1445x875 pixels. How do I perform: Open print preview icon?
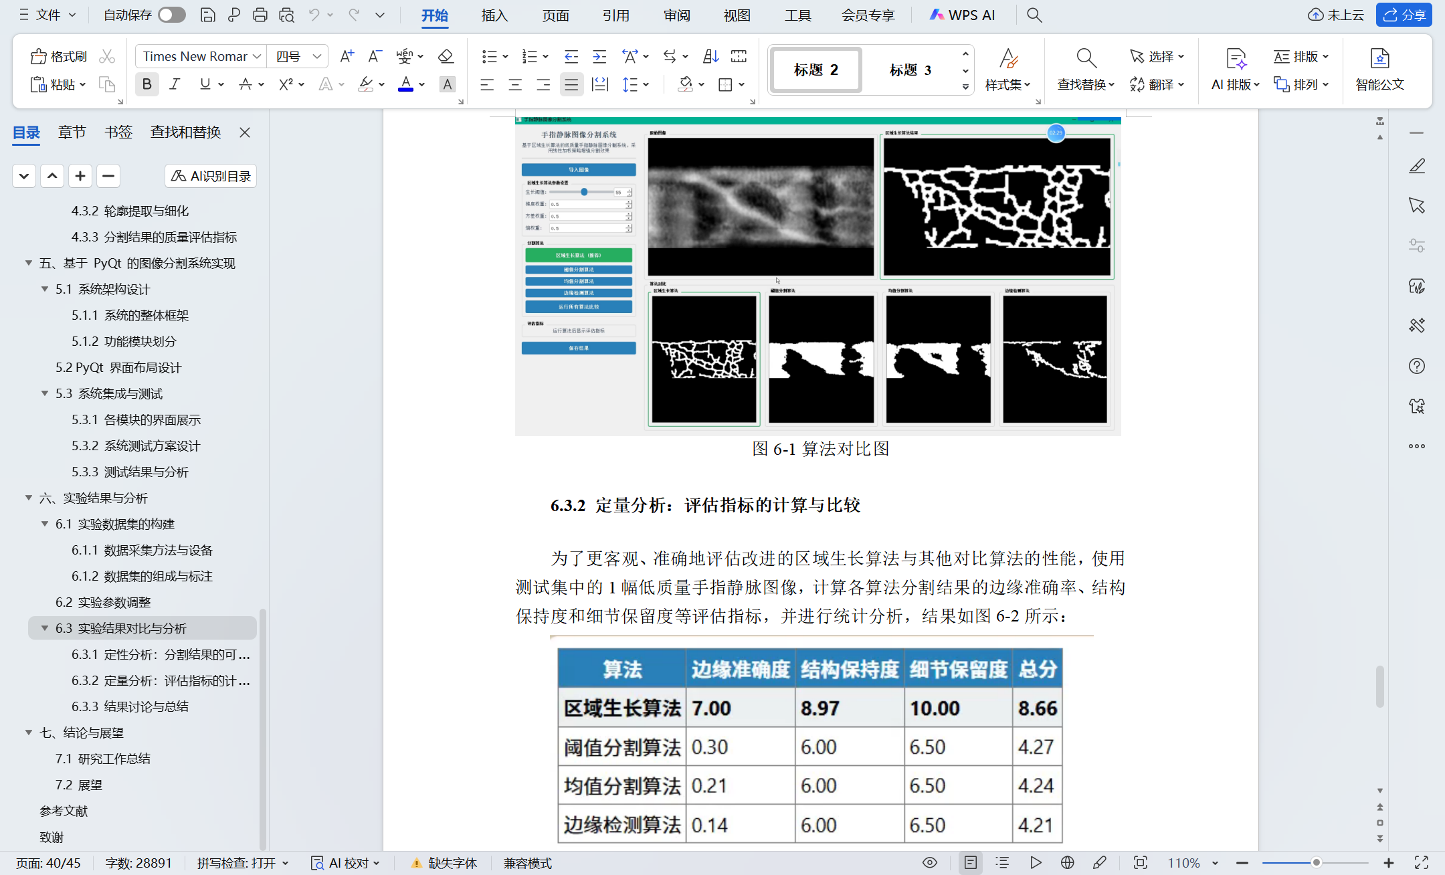pos(287,15)
